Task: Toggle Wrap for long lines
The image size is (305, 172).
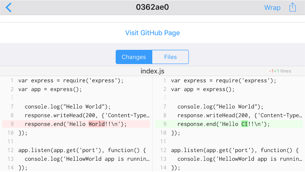Action: point(272,7)
